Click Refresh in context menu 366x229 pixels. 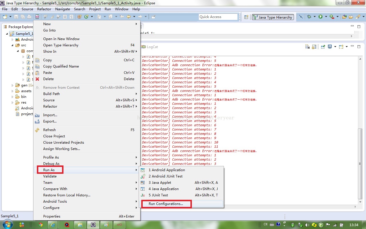tap(87, 130)
